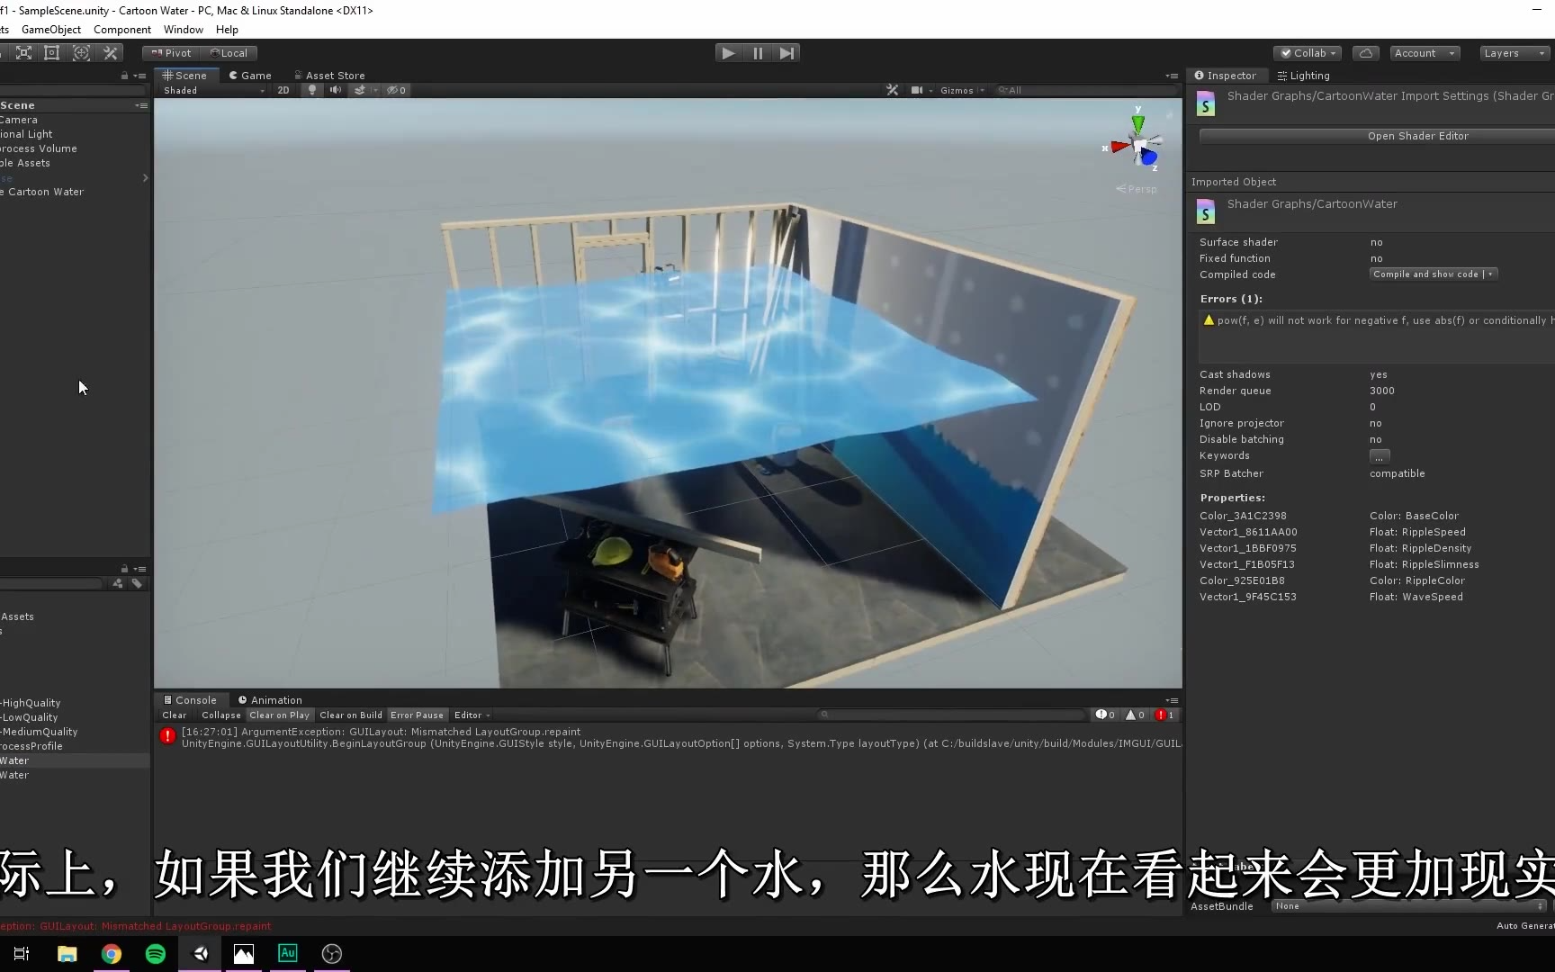Toggle scene audio speaker icon
Screen dimensions: 1555x972
[x=336, y=90]
